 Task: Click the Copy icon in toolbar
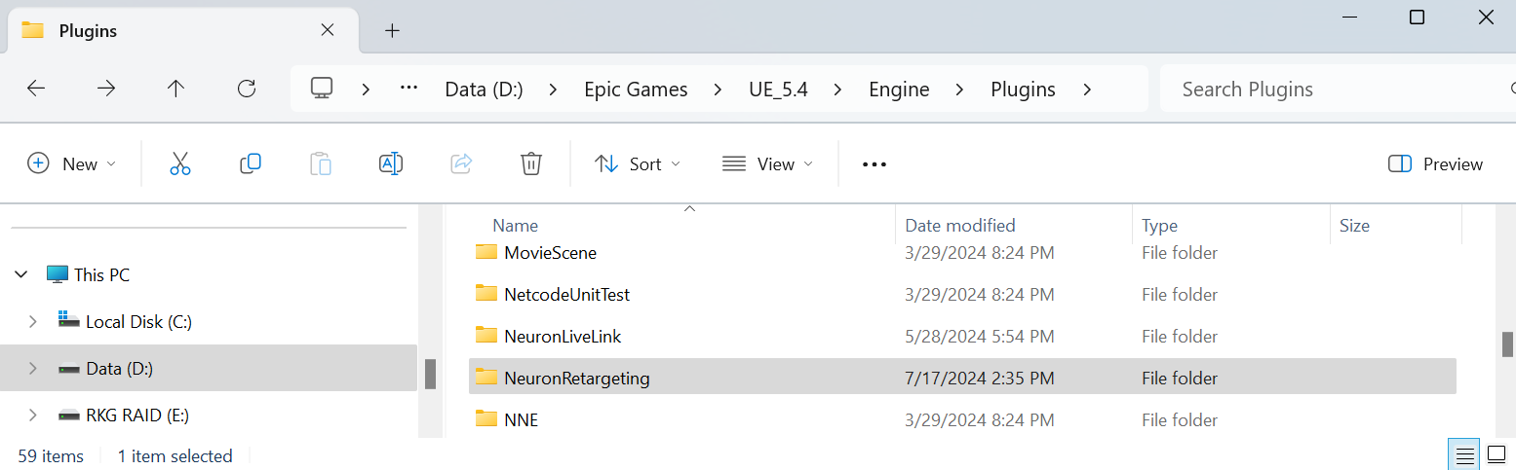click(251, 163)
